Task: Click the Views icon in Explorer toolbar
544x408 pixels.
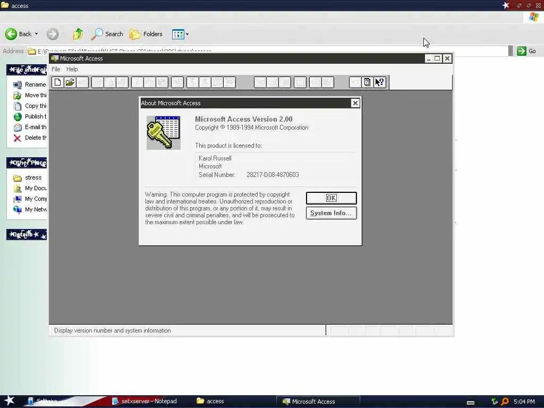Action: pos(178,34)
